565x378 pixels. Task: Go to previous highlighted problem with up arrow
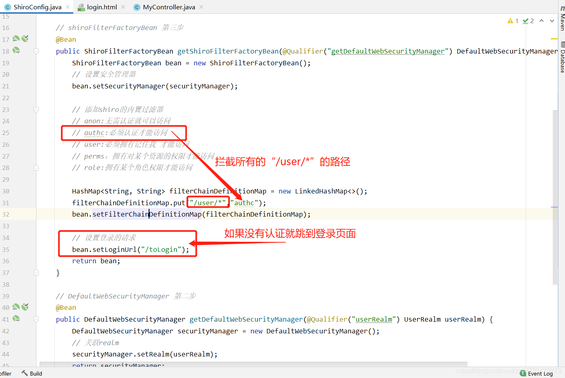click(542, 21)
